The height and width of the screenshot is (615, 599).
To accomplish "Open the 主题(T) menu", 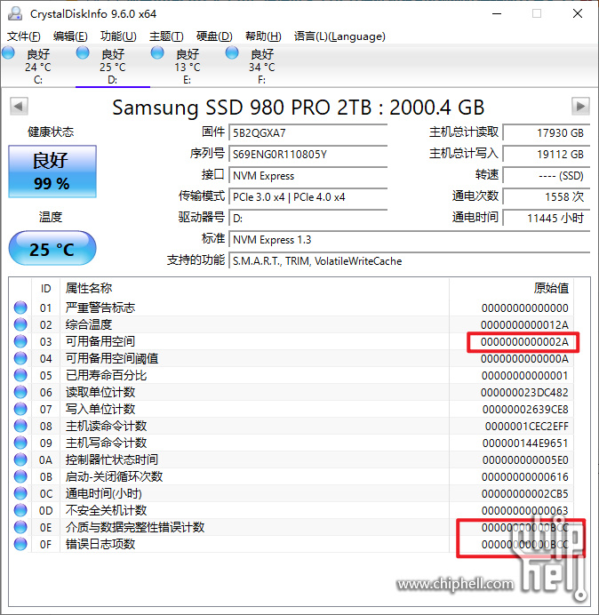I will pos(166,36).
